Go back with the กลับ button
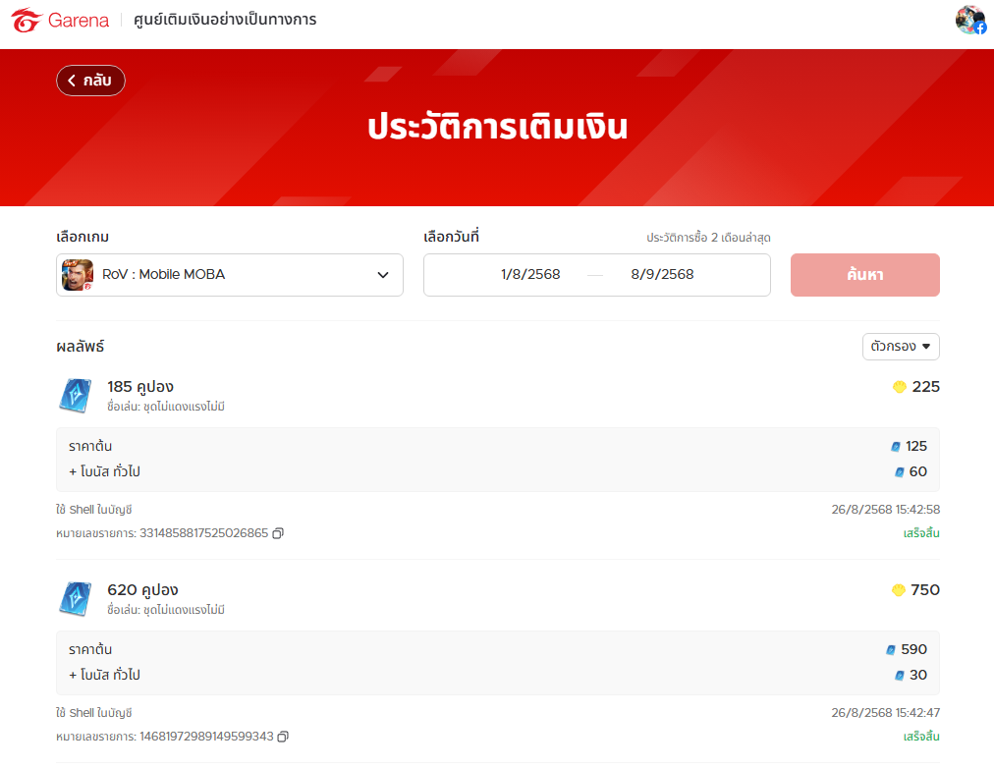Image resolution: width=994 pixels, height=768 pixels. (x=90, y=81)
